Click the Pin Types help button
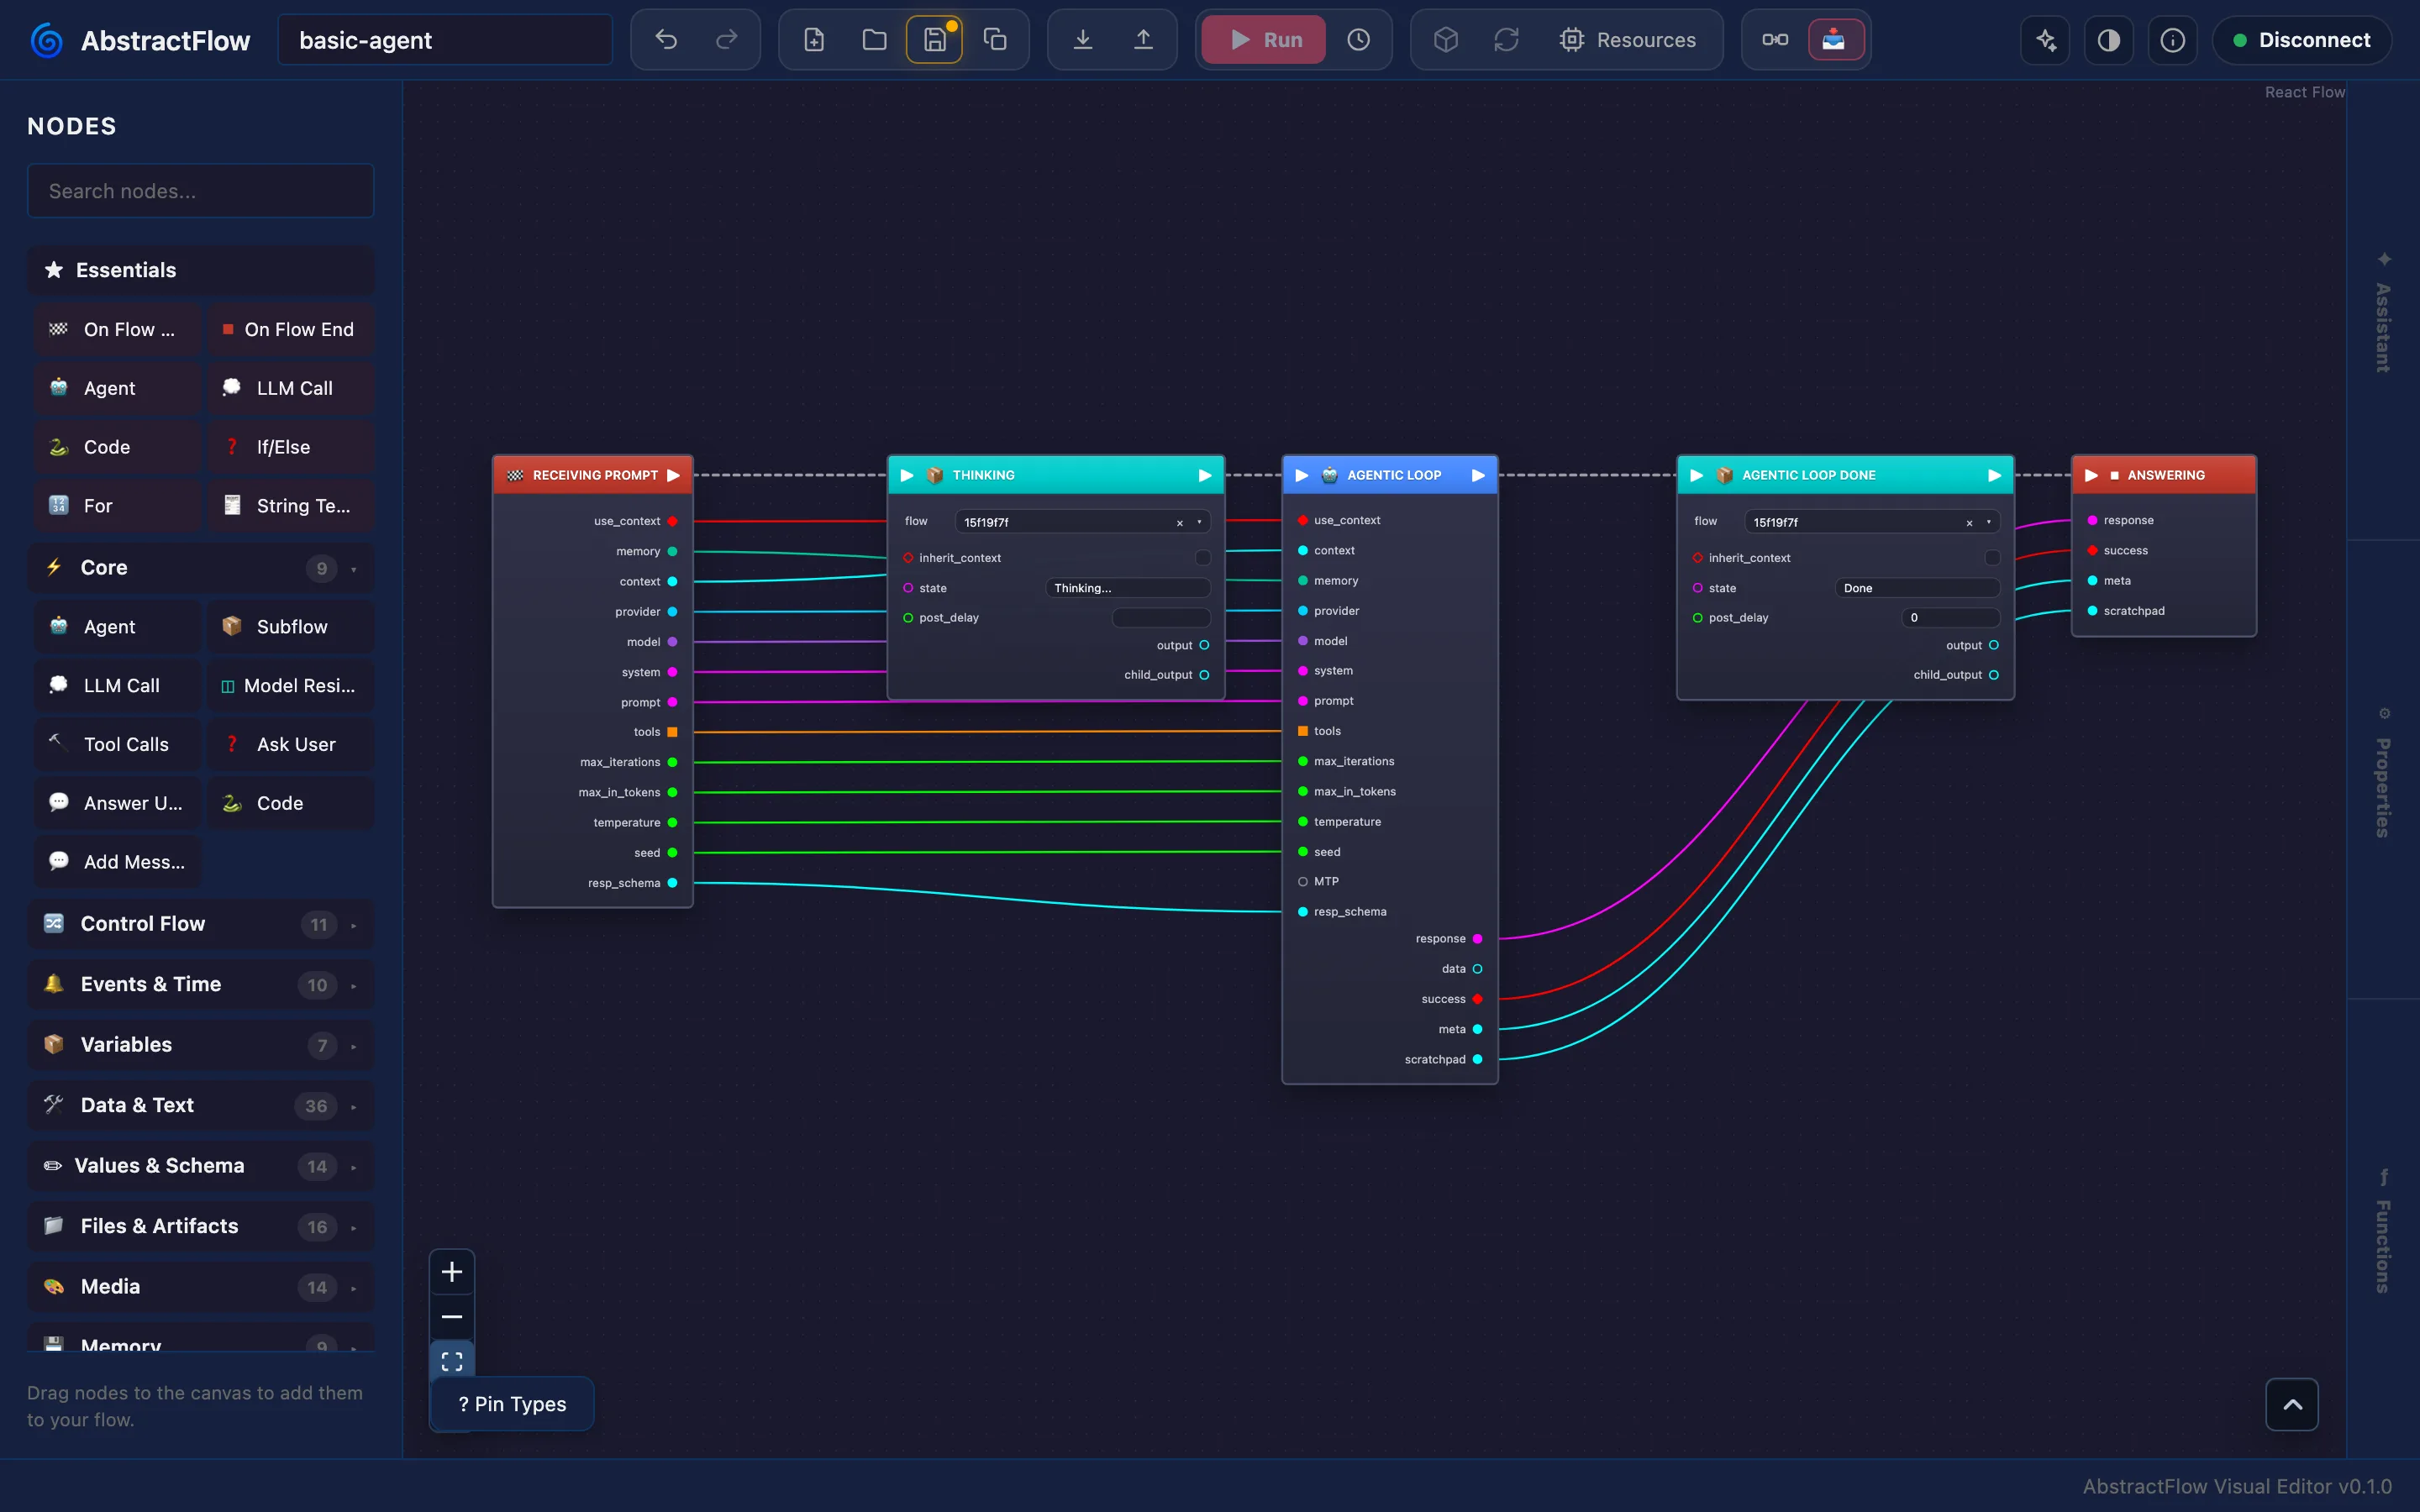2420x1512 pixels. pos(512,1404)
